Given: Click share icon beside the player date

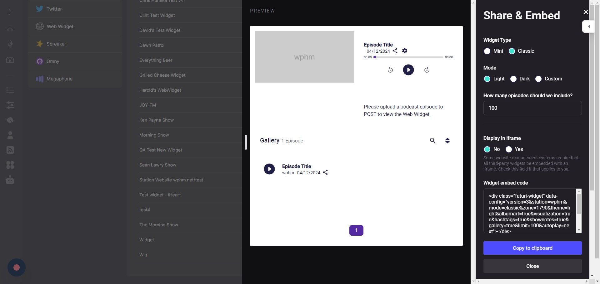Looking at the screenshot, I should pyautogui.click(x=395, y=51).
